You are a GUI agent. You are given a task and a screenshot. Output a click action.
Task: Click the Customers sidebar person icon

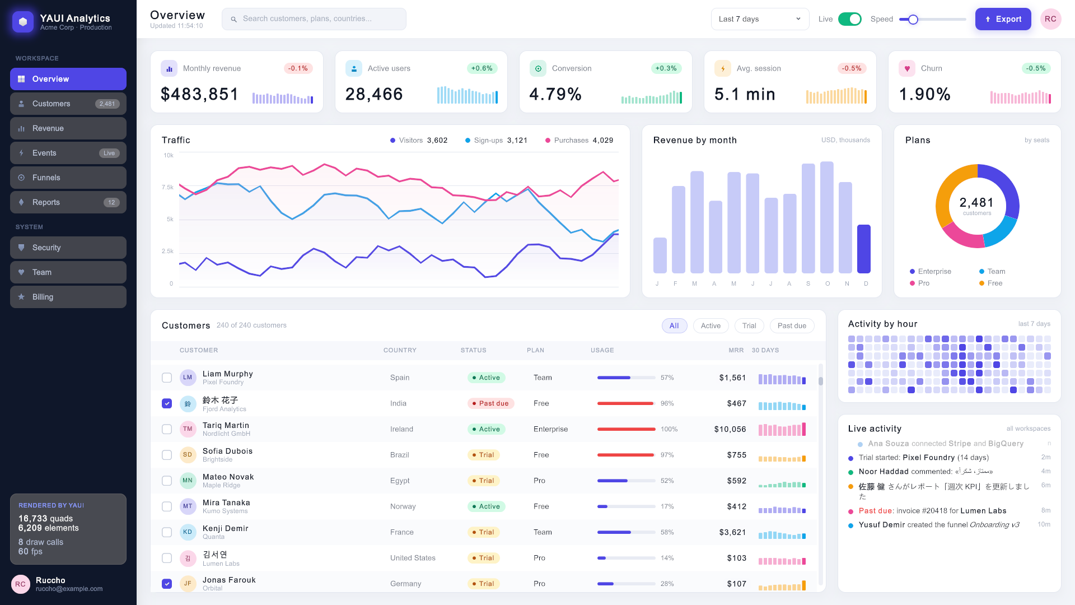pyautogui.click(x=21, y=104)
